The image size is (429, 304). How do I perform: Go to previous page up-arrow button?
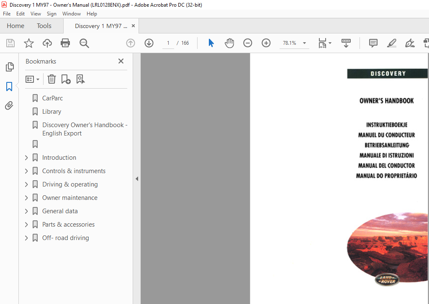tap(131, 43)
